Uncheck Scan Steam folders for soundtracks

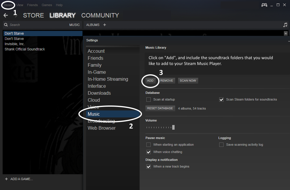tap(222, 100)
